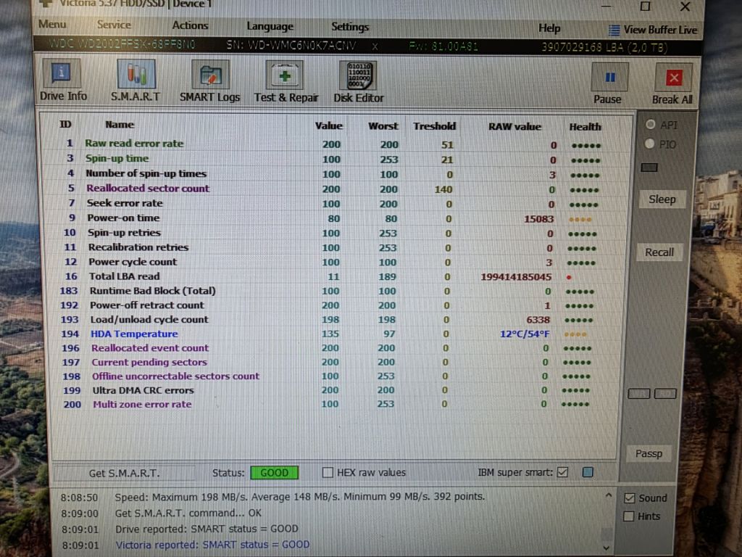The width and height of the screenshot is (742, 557).
Task: Launch the Disk Editor
Action: pos(358,82)
